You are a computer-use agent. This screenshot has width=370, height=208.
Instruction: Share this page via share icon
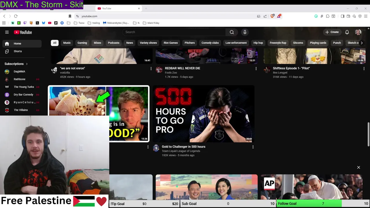pyautogui.click(x=265, y=16)
